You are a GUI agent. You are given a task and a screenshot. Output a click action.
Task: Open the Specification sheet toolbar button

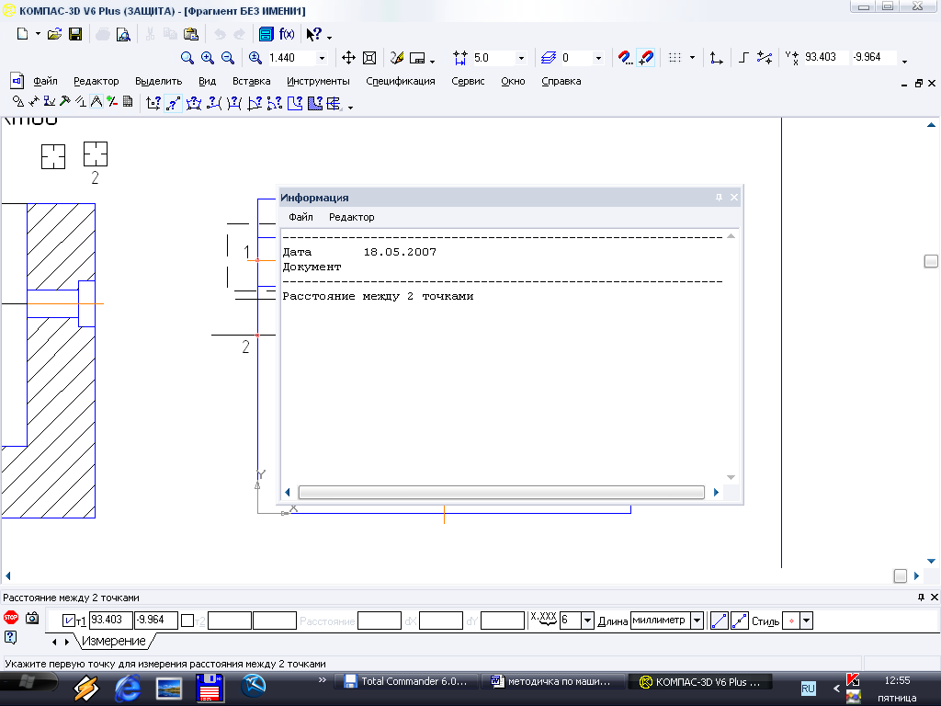click(x=127, y=101)
